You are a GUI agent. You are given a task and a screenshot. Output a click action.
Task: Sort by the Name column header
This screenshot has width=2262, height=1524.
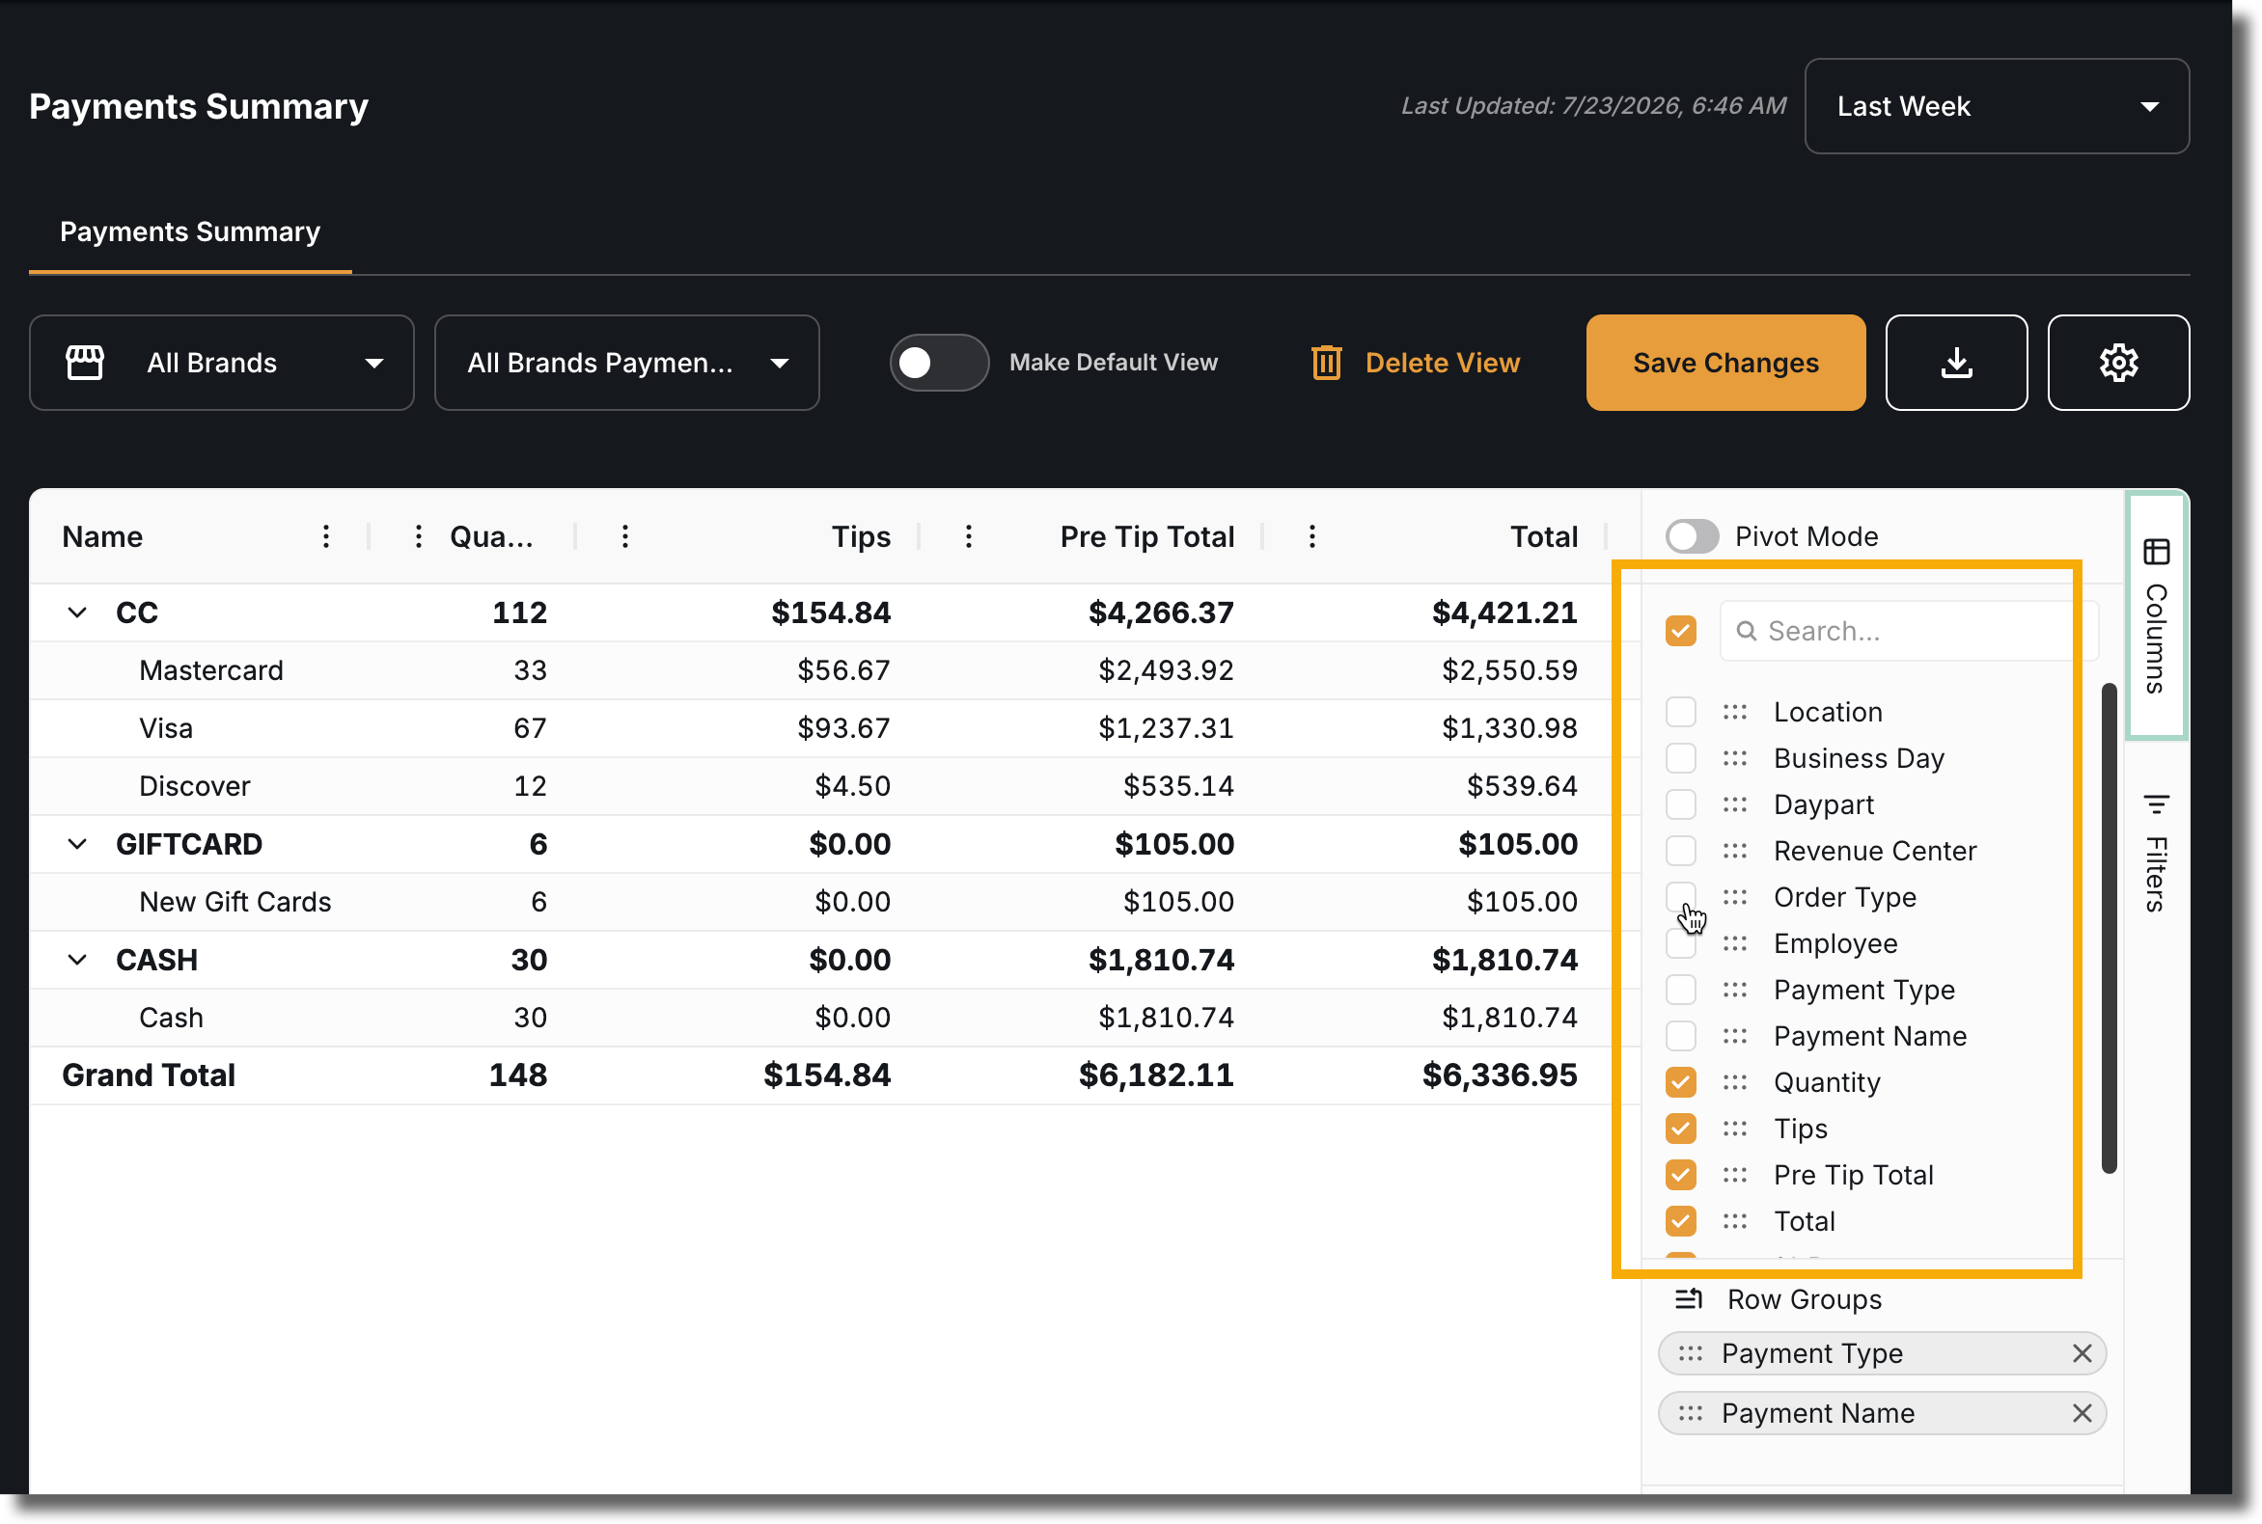(x=102, y=536)
